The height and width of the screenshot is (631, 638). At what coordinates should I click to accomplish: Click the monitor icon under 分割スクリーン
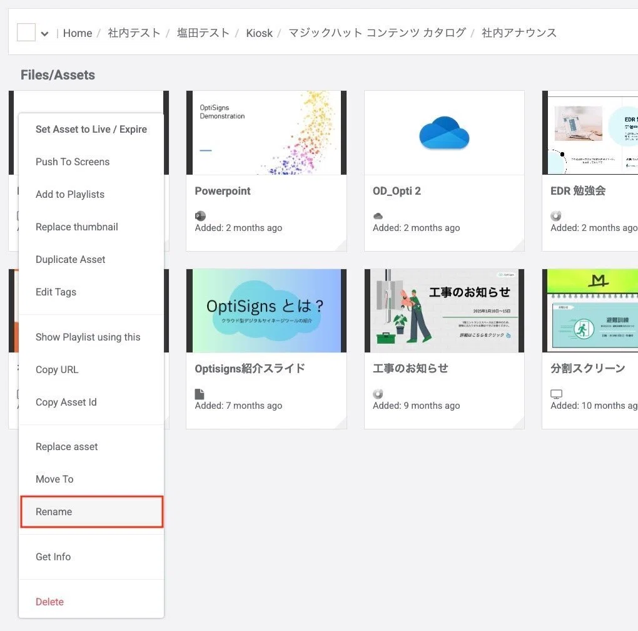click(556, 394)
